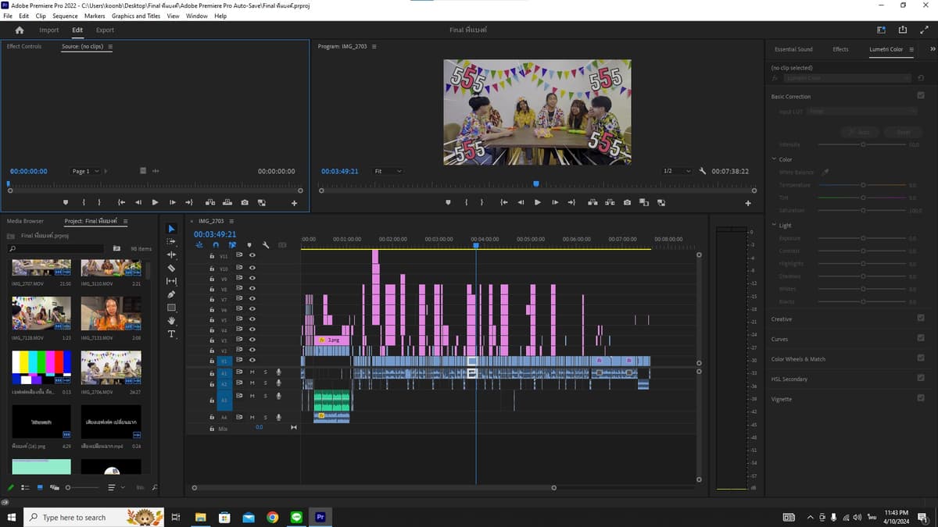Screen dimensions: 938x527
Task: Select the IMG_7133.MOV thumbnail in Project panel
Action: 111,313
